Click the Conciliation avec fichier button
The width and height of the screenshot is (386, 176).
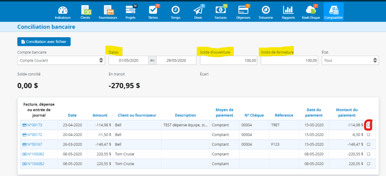pyautogui.click(x=44, y=42)
